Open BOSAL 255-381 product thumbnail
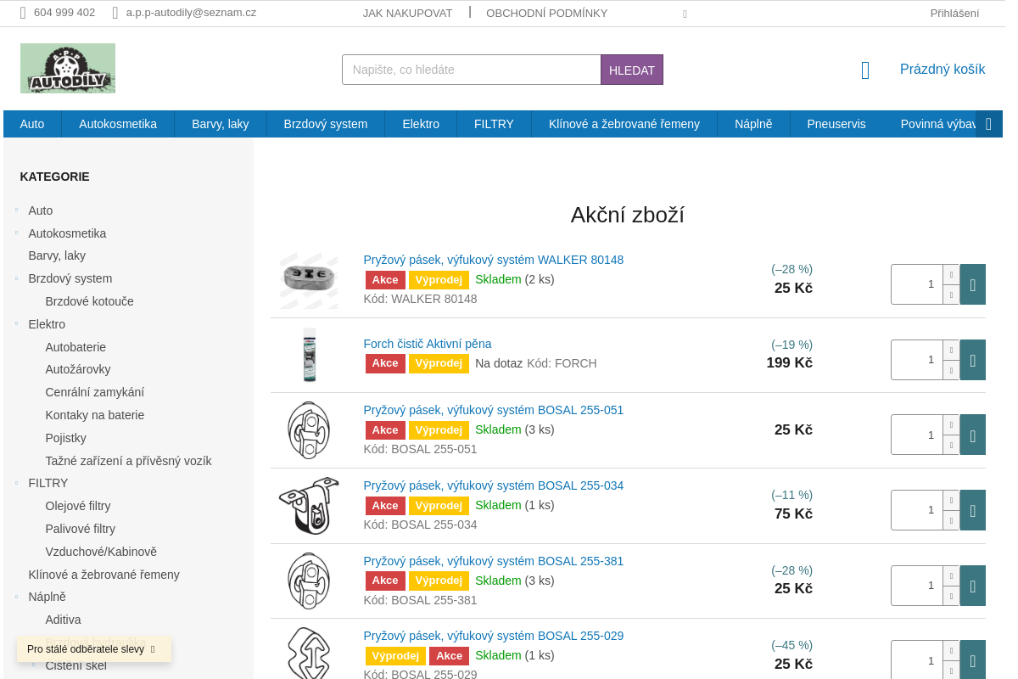 click(309, 581)
